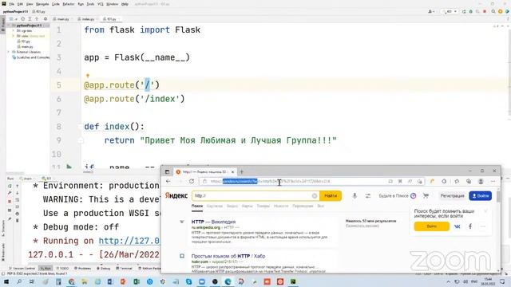Click the Facebook login icon
The width and height of the screenshot is (511, 287).
pyautogui.click(x=470, y=226)
